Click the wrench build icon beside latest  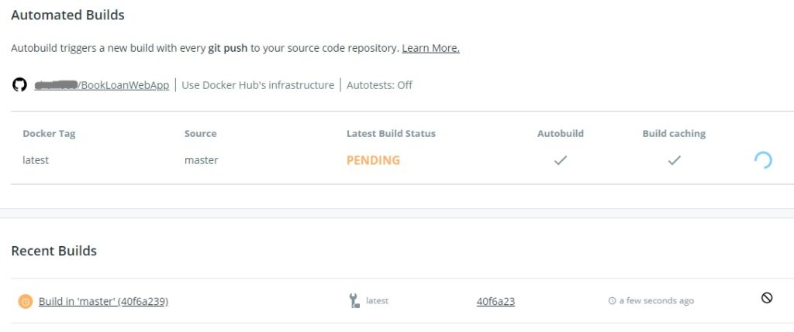point(354,301)
